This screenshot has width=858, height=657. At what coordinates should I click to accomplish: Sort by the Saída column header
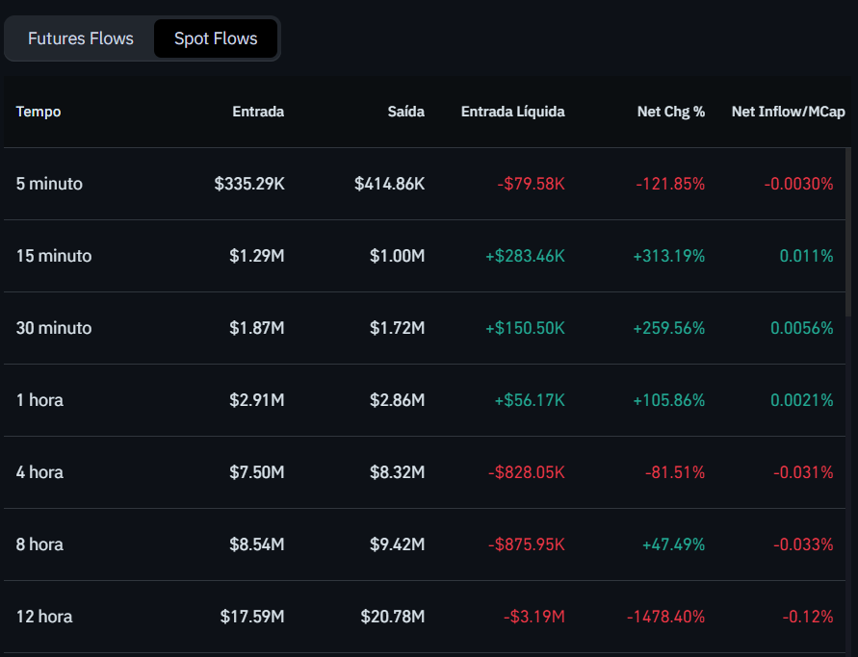[x=405, y=112]
